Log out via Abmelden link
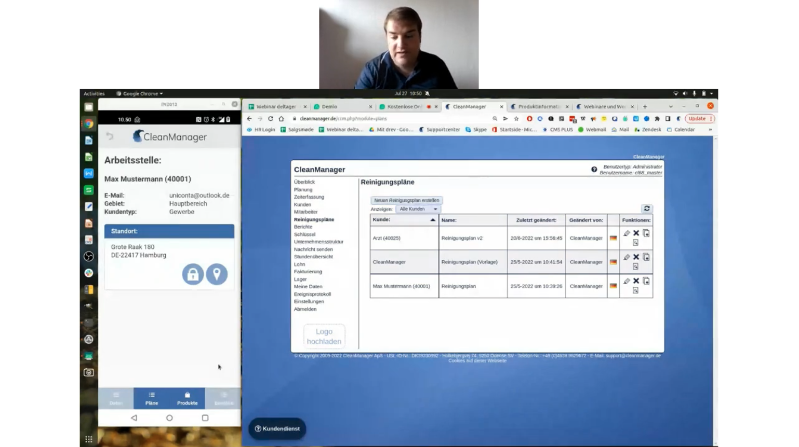 (x=305, y=309)
